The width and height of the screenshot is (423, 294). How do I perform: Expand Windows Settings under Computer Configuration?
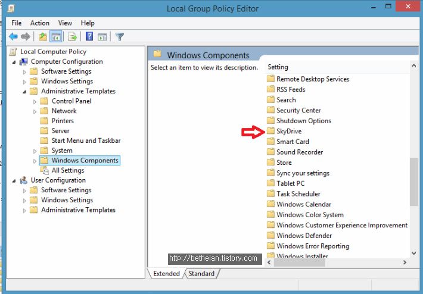(x=24, y=82)
